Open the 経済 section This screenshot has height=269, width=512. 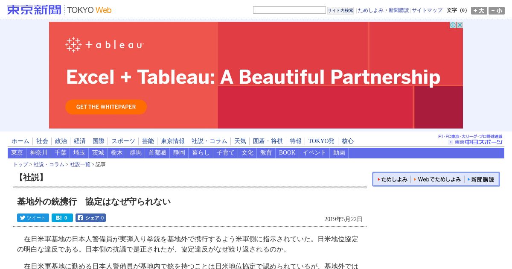(80, 141)
